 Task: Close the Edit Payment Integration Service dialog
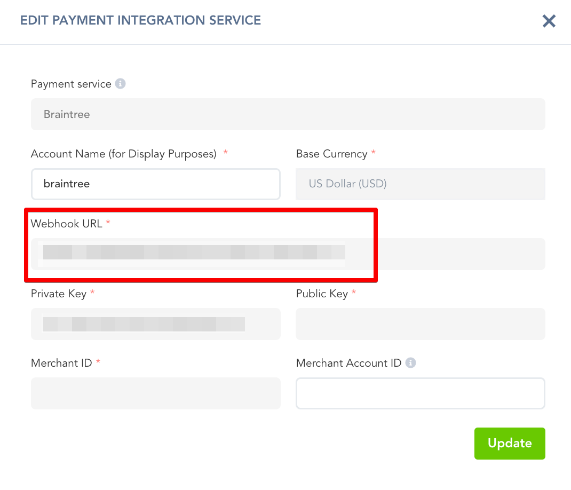(x=549, y=21)
